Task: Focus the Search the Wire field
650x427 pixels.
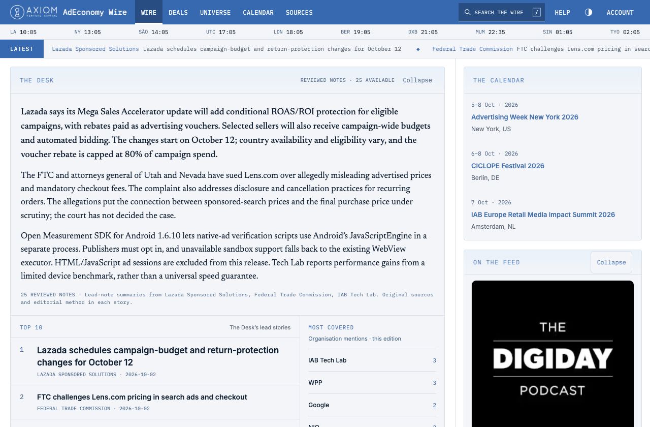Action: pyautogui.click(x=502, y=12)
